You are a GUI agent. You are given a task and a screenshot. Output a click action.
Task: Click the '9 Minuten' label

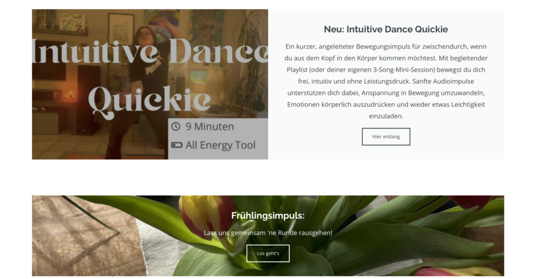pyautogui.click(x=209, y=126)
